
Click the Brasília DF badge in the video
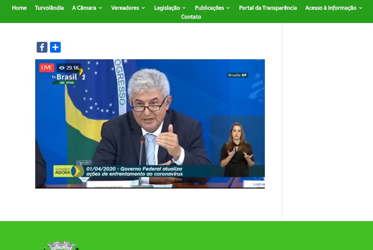click(x=237, y=74)
